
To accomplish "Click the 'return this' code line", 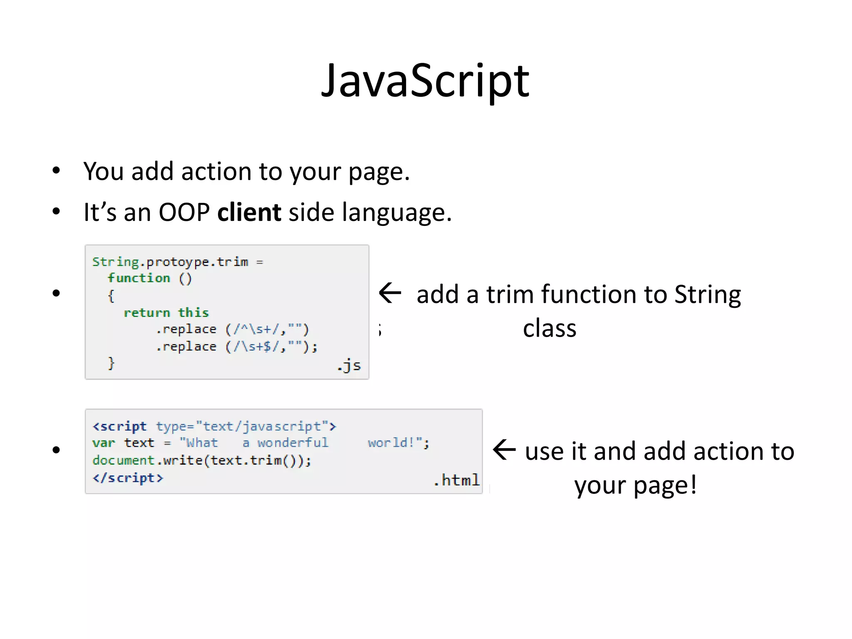I will pyautogui.click(x=166, y=313).
